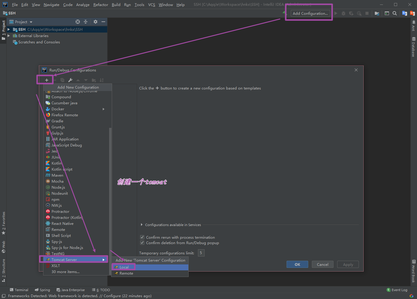Open the TODO tool window tab
Screen dimensions: 417x299
(x=101, y=290)
